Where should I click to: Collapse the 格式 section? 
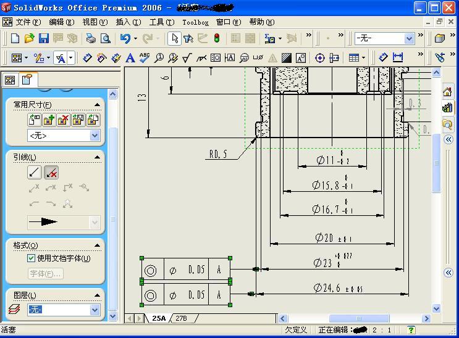(97, 245)
